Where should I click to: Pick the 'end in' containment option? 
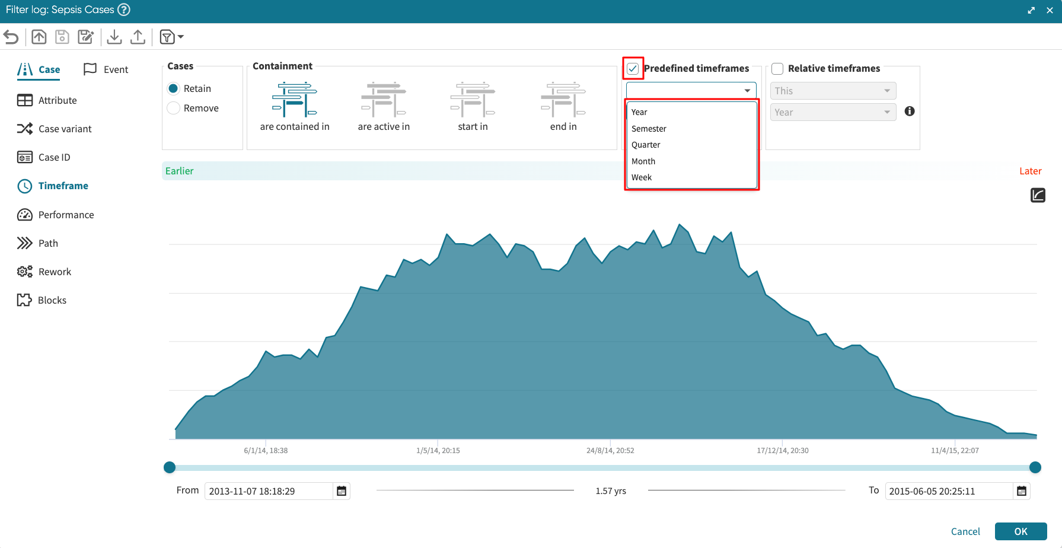(x=563, y=100)
